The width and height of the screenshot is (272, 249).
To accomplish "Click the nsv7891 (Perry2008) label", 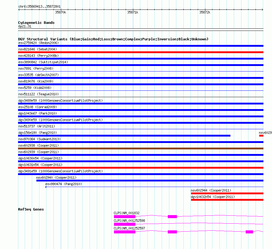I will [x=36, y=68].
